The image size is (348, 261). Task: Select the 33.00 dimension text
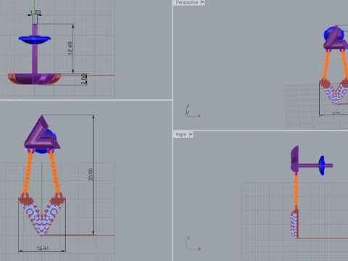(91, 175)
